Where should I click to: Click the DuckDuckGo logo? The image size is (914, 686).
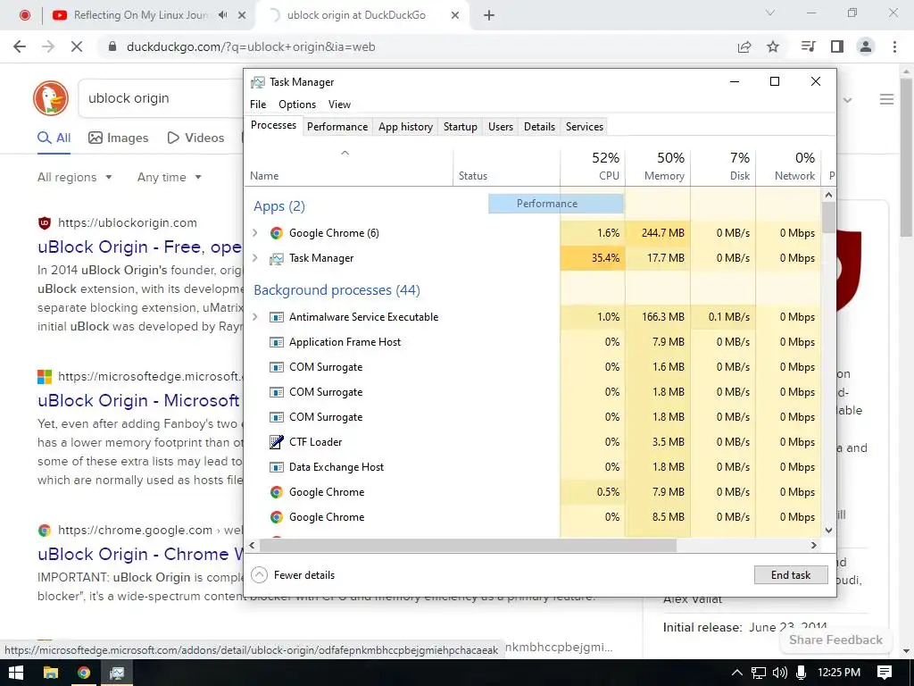coord(51,98)
